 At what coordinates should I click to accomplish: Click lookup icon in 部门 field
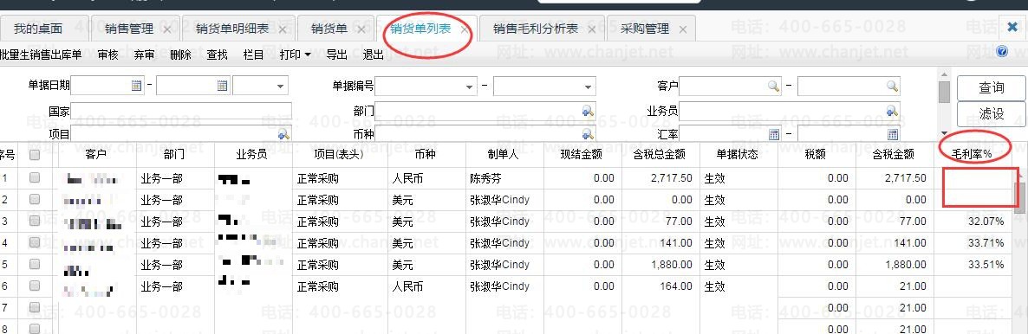coord(588,111)
